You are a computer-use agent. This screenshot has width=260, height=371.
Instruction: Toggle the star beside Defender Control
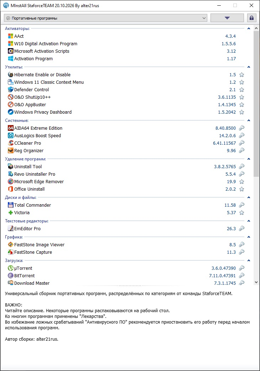click(241, 90)
